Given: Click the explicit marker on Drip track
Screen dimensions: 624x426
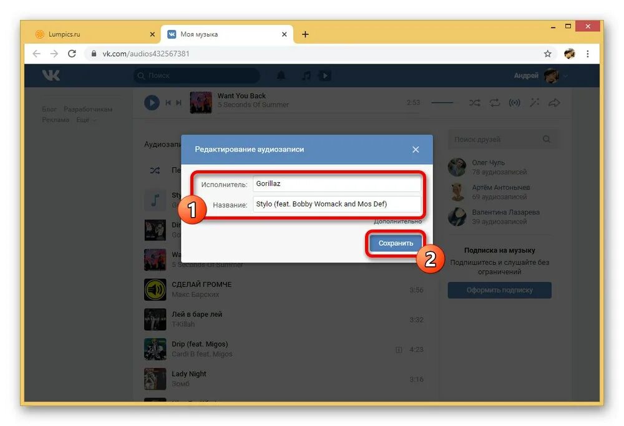Looking at the screenshot, I should (x=399, y=350).
